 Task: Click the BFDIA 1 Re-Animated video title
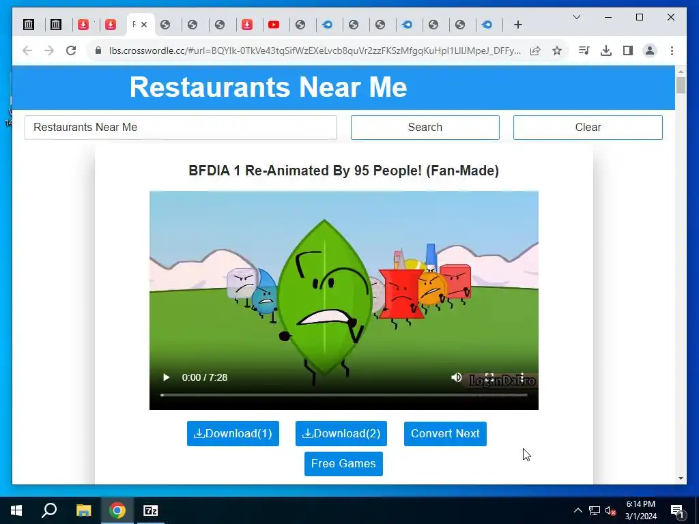(x=344, y=171)
